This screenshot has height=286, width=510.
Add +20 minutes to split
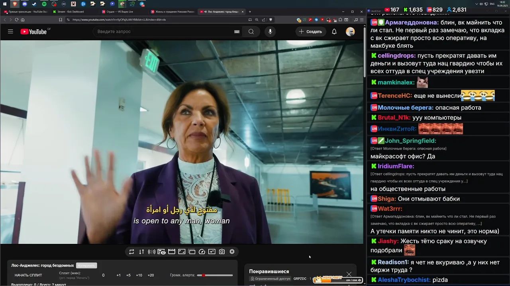point(151,275)
